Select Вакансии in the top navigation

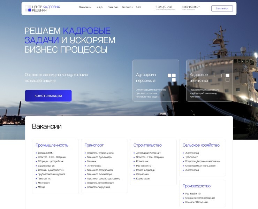(x=113, y=7)
